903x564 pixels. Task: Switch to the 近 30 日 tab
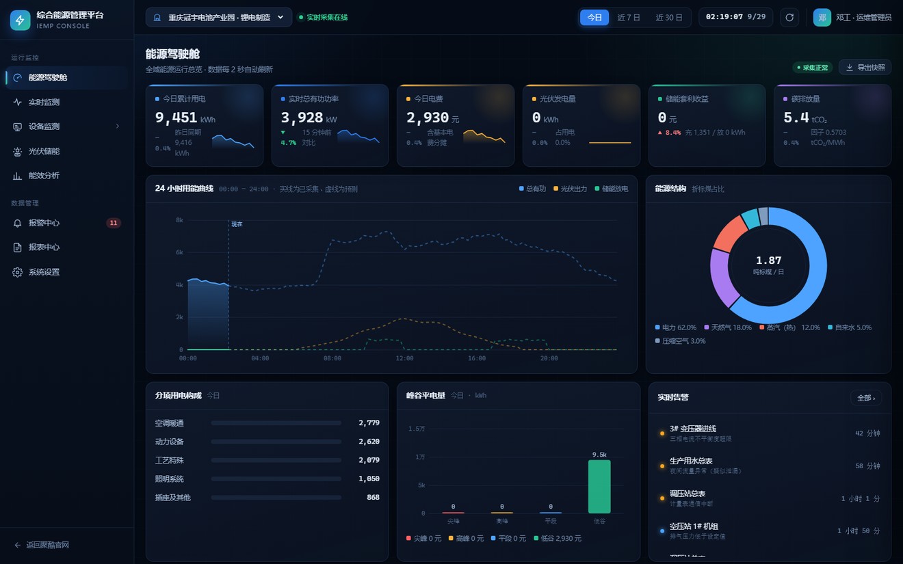pyautogui.click(x=669, y=18)
